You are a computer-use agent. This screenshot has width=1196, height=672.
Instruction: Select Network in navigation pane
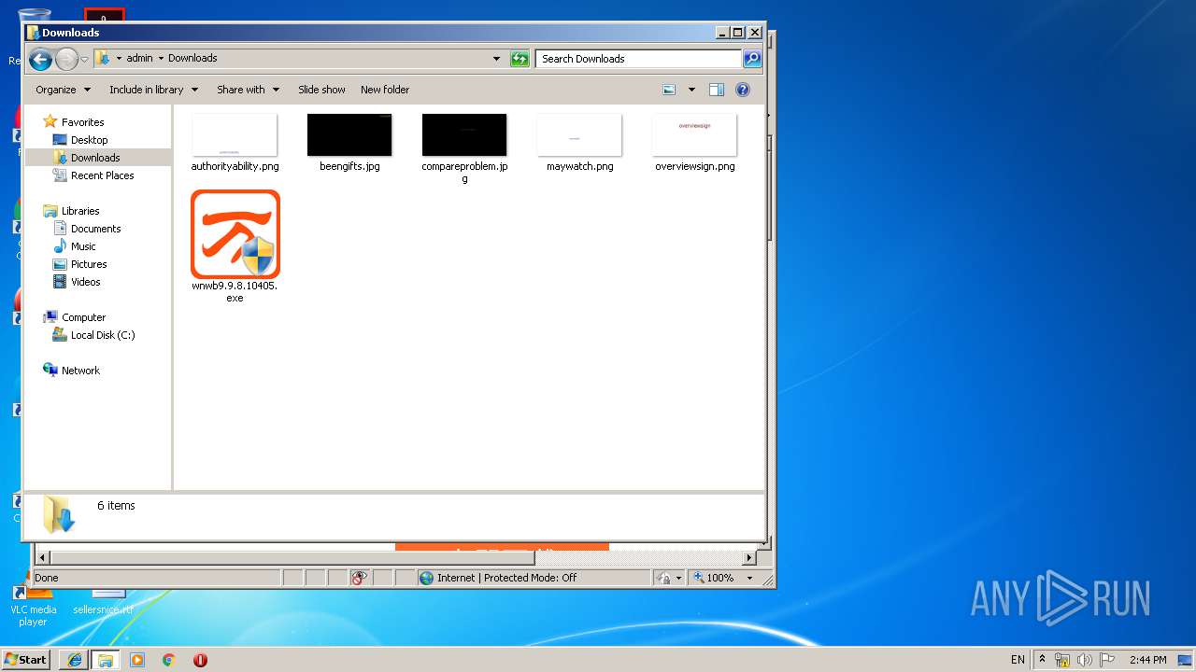point(80,371)
